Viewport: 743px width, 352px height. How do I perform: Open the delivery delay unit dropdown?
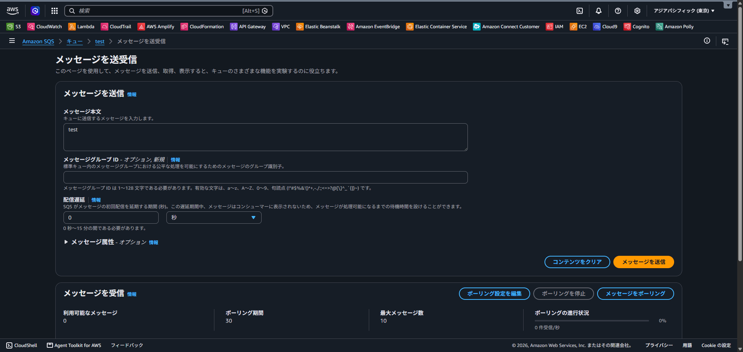coord(214,218)
